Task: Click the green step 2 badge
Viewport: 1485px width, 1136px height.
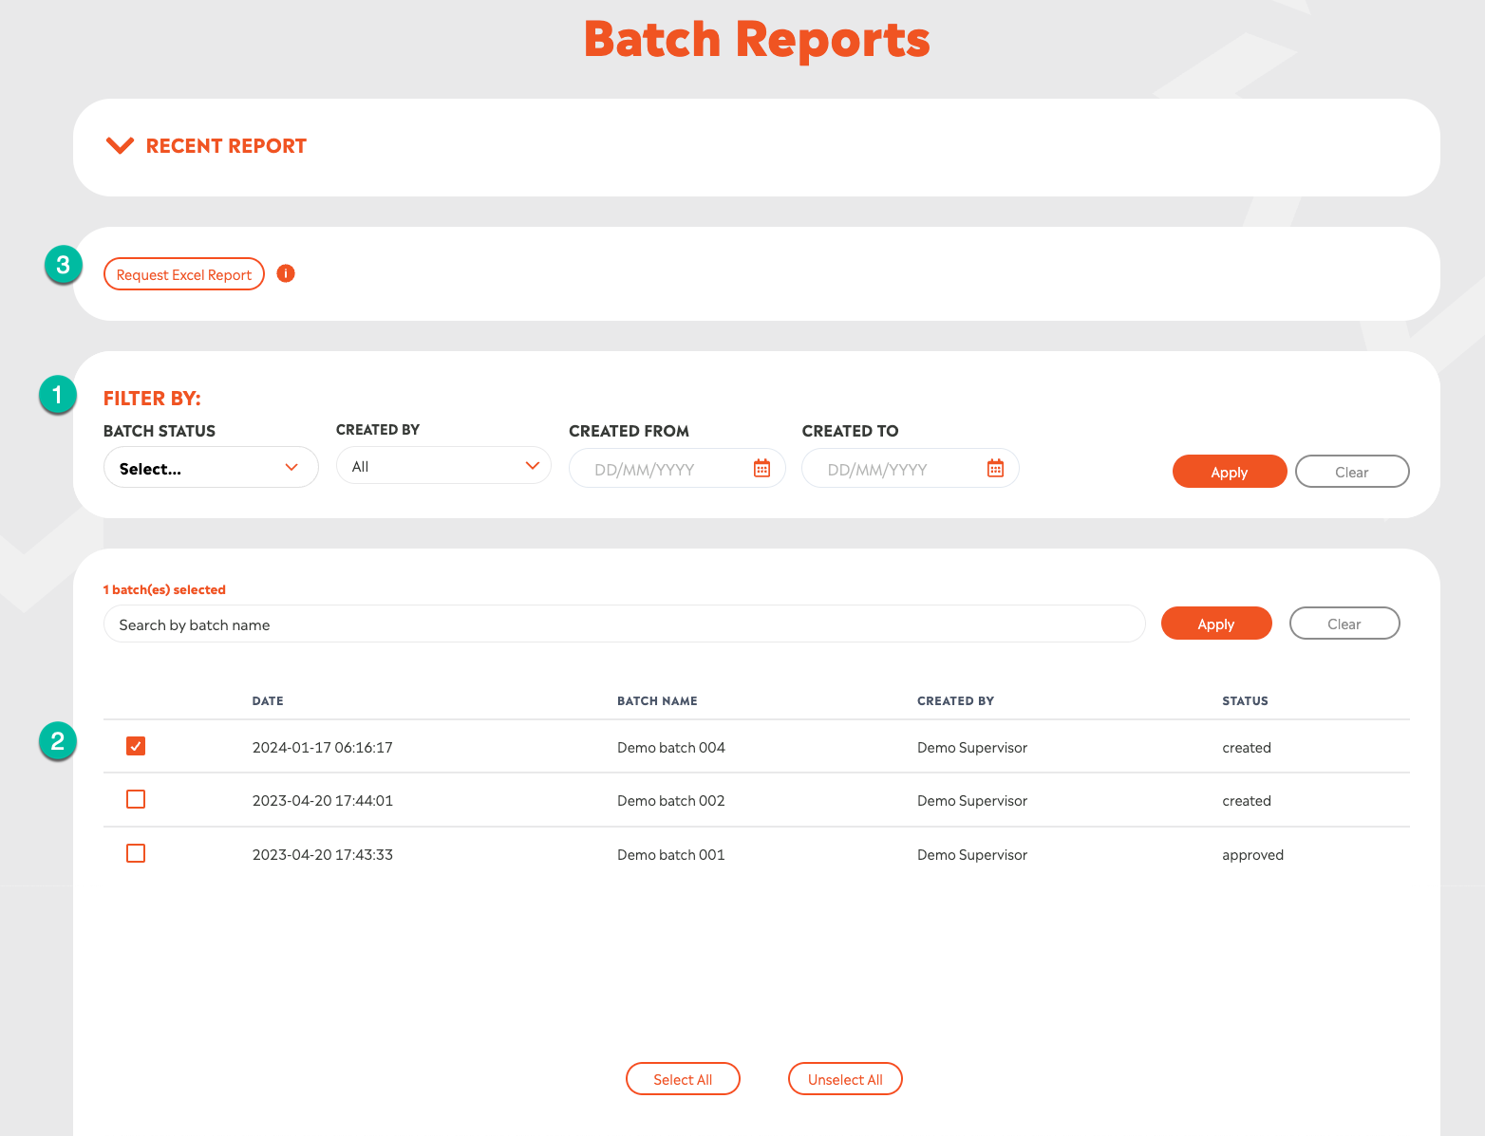Action: click(x=58, y=740)
